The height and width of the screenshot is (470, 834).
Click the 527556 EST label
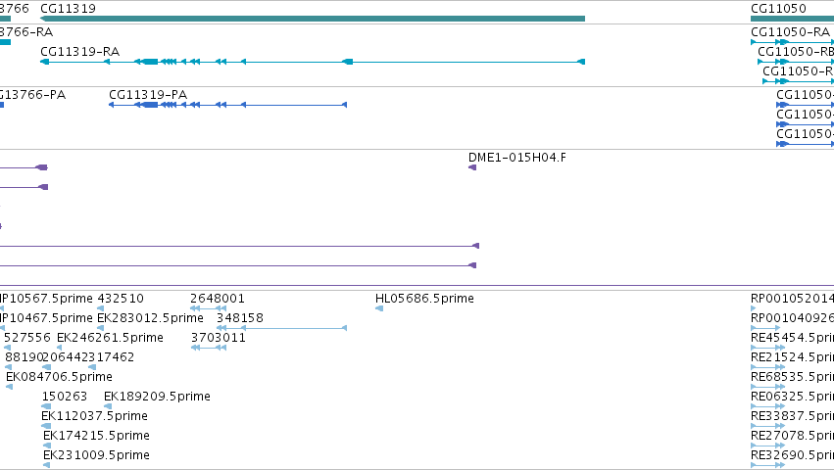coord(27,338)
